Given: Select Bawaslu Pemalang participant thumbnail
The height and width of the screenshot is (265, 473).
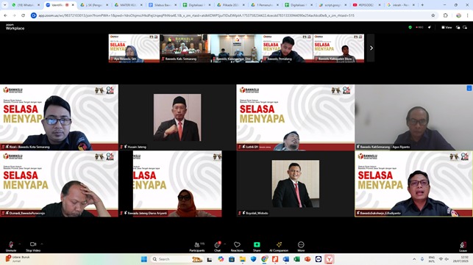Looking at the screenshot, I should point(287,48).
